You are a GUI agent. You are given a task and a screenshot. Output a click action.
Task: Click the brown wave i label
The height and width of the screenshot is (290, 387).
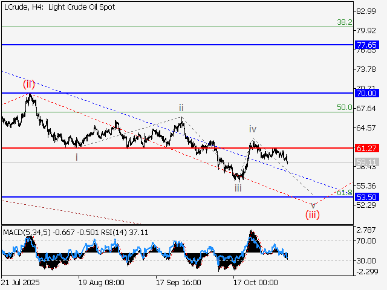[76, 157]
